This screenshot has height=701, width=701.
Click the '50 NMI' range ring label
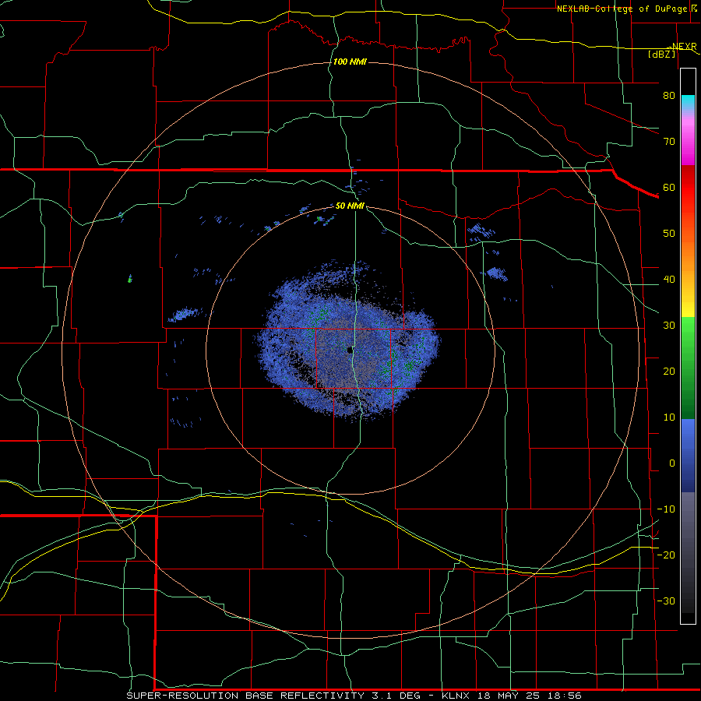350,206
